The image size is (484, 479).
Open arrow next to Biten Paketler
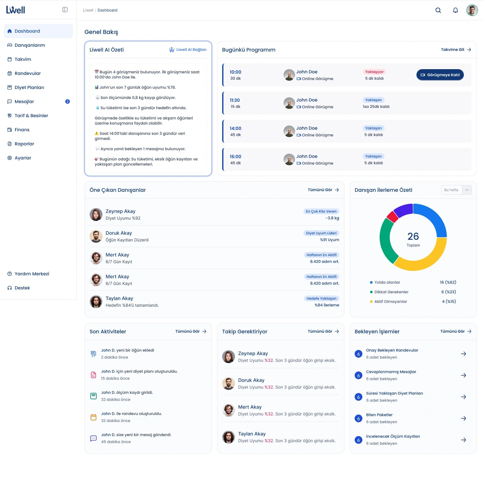pyautogui.click(x=464, y=418)
